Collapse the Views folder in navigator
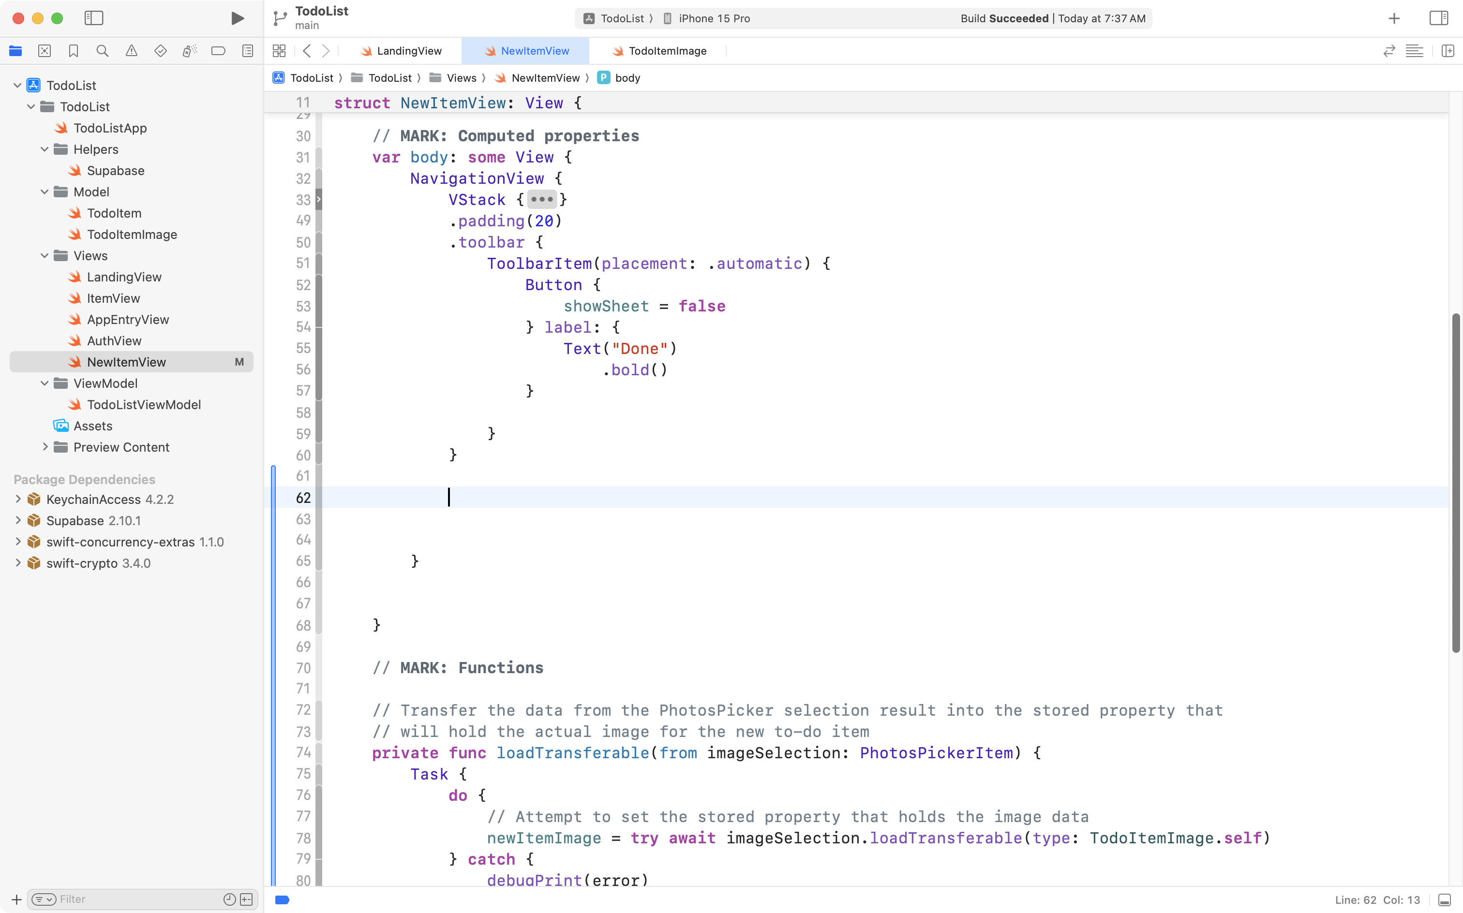Screen dimensions: 1463x913 44,255
